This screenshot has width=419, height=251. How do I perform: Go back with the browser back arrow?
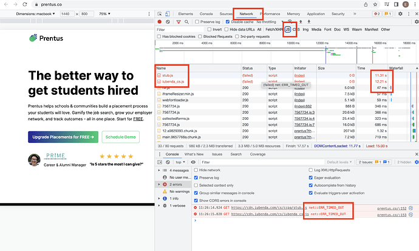coord(6,4)
